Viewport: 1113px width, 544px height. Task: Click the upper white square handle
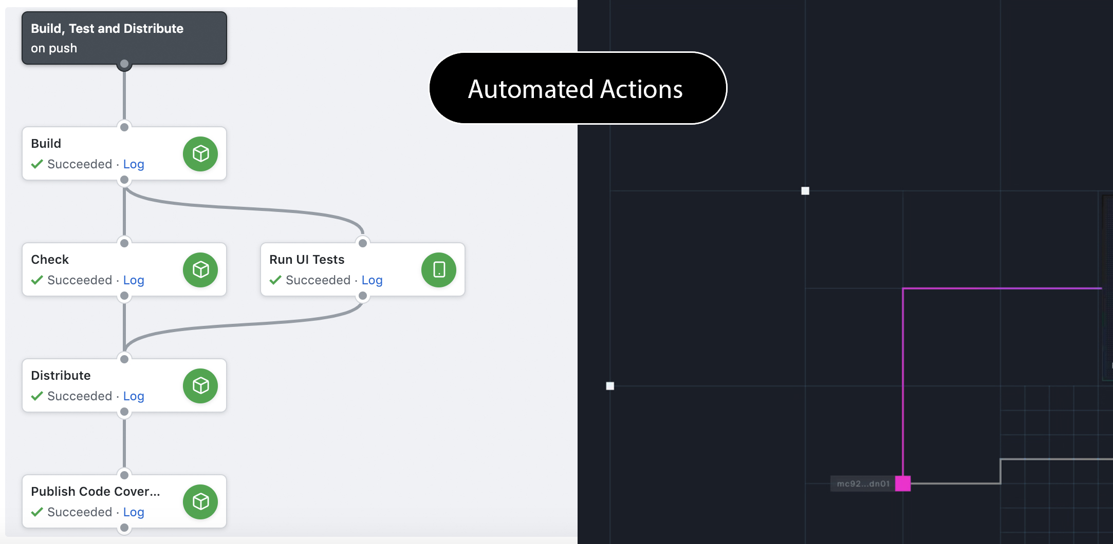pos(805,191)
